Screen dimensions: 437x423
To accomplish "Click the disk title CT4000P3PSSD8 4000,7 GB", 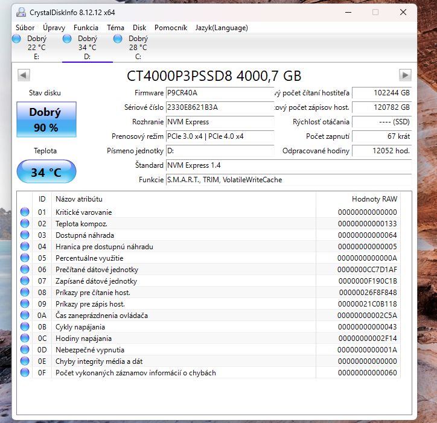I will click(214, 76).
